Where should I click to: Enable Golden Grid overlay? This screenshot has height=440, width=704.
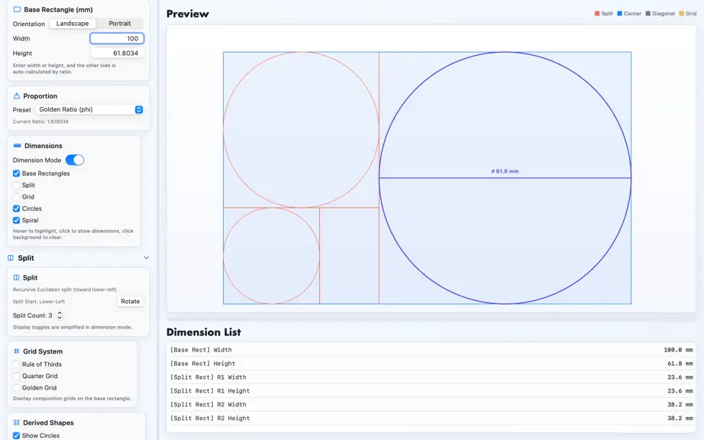click(x=17, y=387)
